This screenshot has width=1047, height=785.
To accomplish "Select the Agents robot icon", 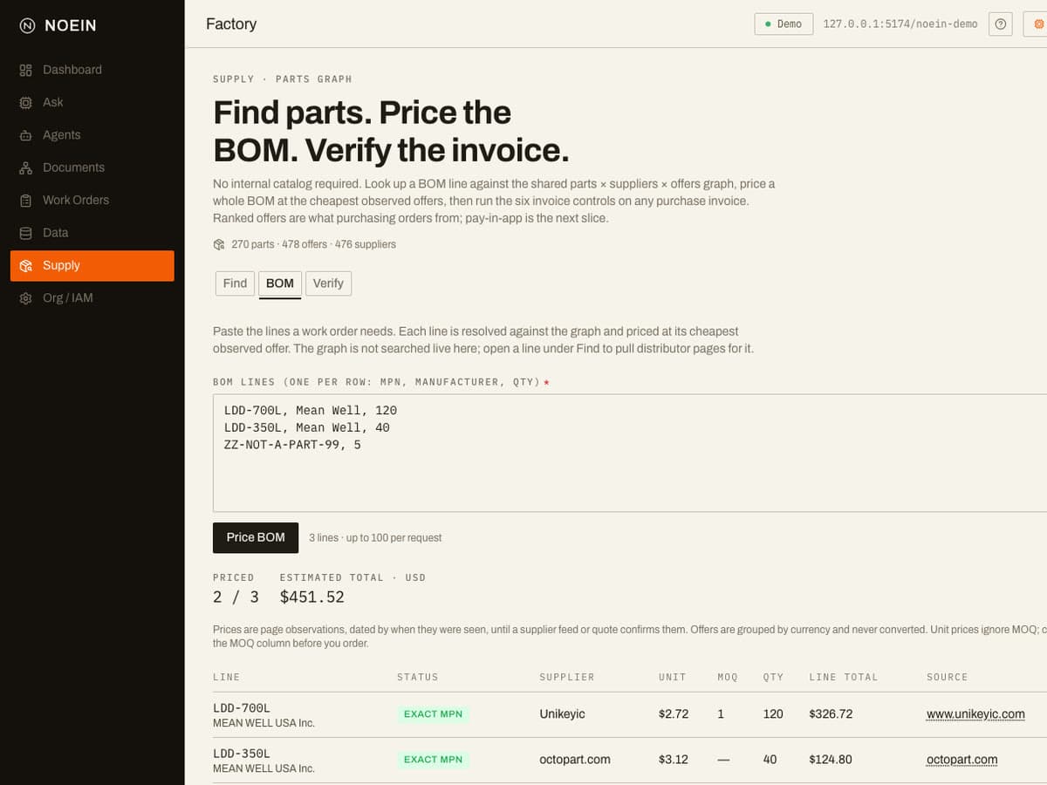I will click(x=25, y=135).
